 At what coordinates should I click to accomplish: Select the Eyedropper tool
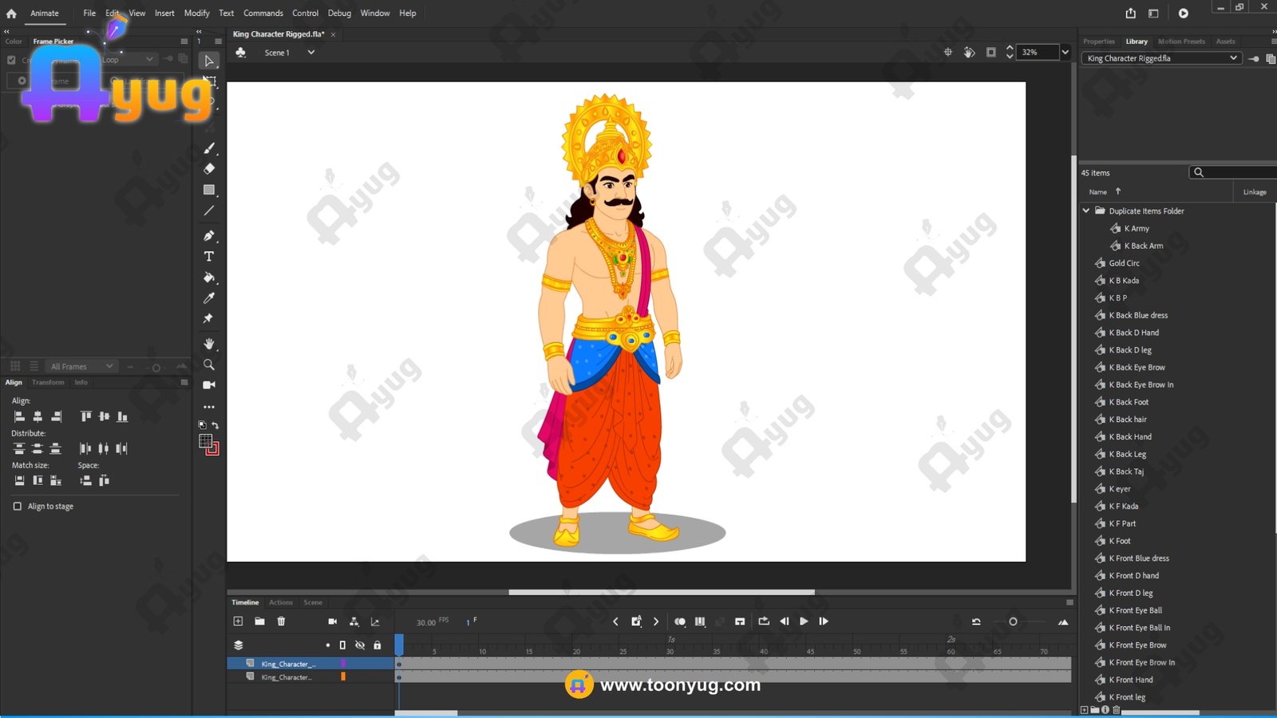click(x=209, y=298)
